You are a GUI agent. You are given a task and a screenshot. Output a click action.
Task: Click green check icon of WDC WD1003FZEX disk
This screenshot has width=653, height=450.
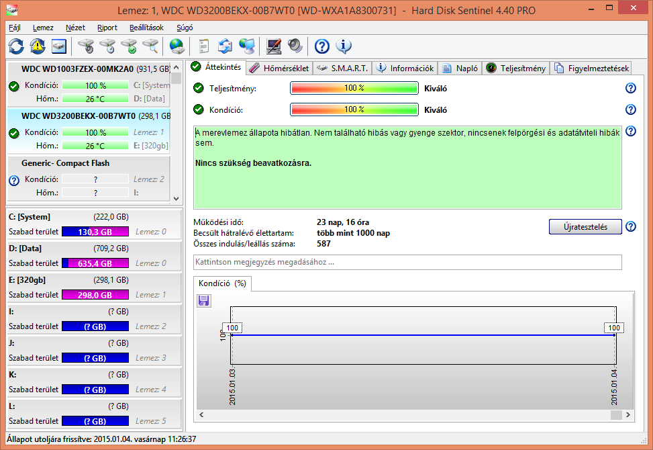(14, 86)
